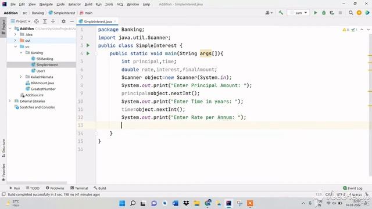This screenshot has height=209, width=372.
Task: Click the Debug bug icon
Action: [x=324, y=13]
